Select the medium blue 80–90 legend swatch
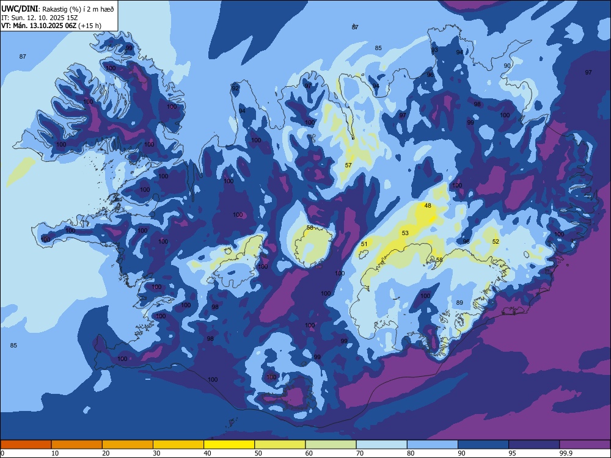The width and height of the screenshot is (611, 458). pyautogui.click(x=433, y=445)
